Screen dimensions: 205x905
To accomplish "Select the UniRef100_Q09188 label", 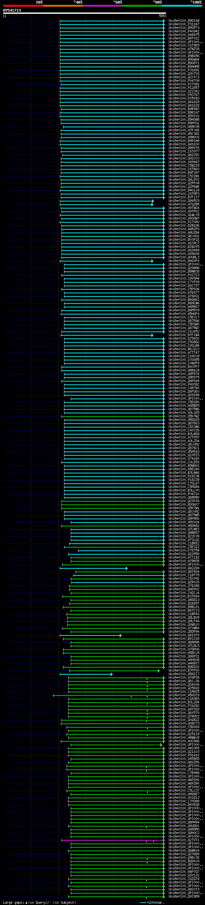I will tap(184, 395).
